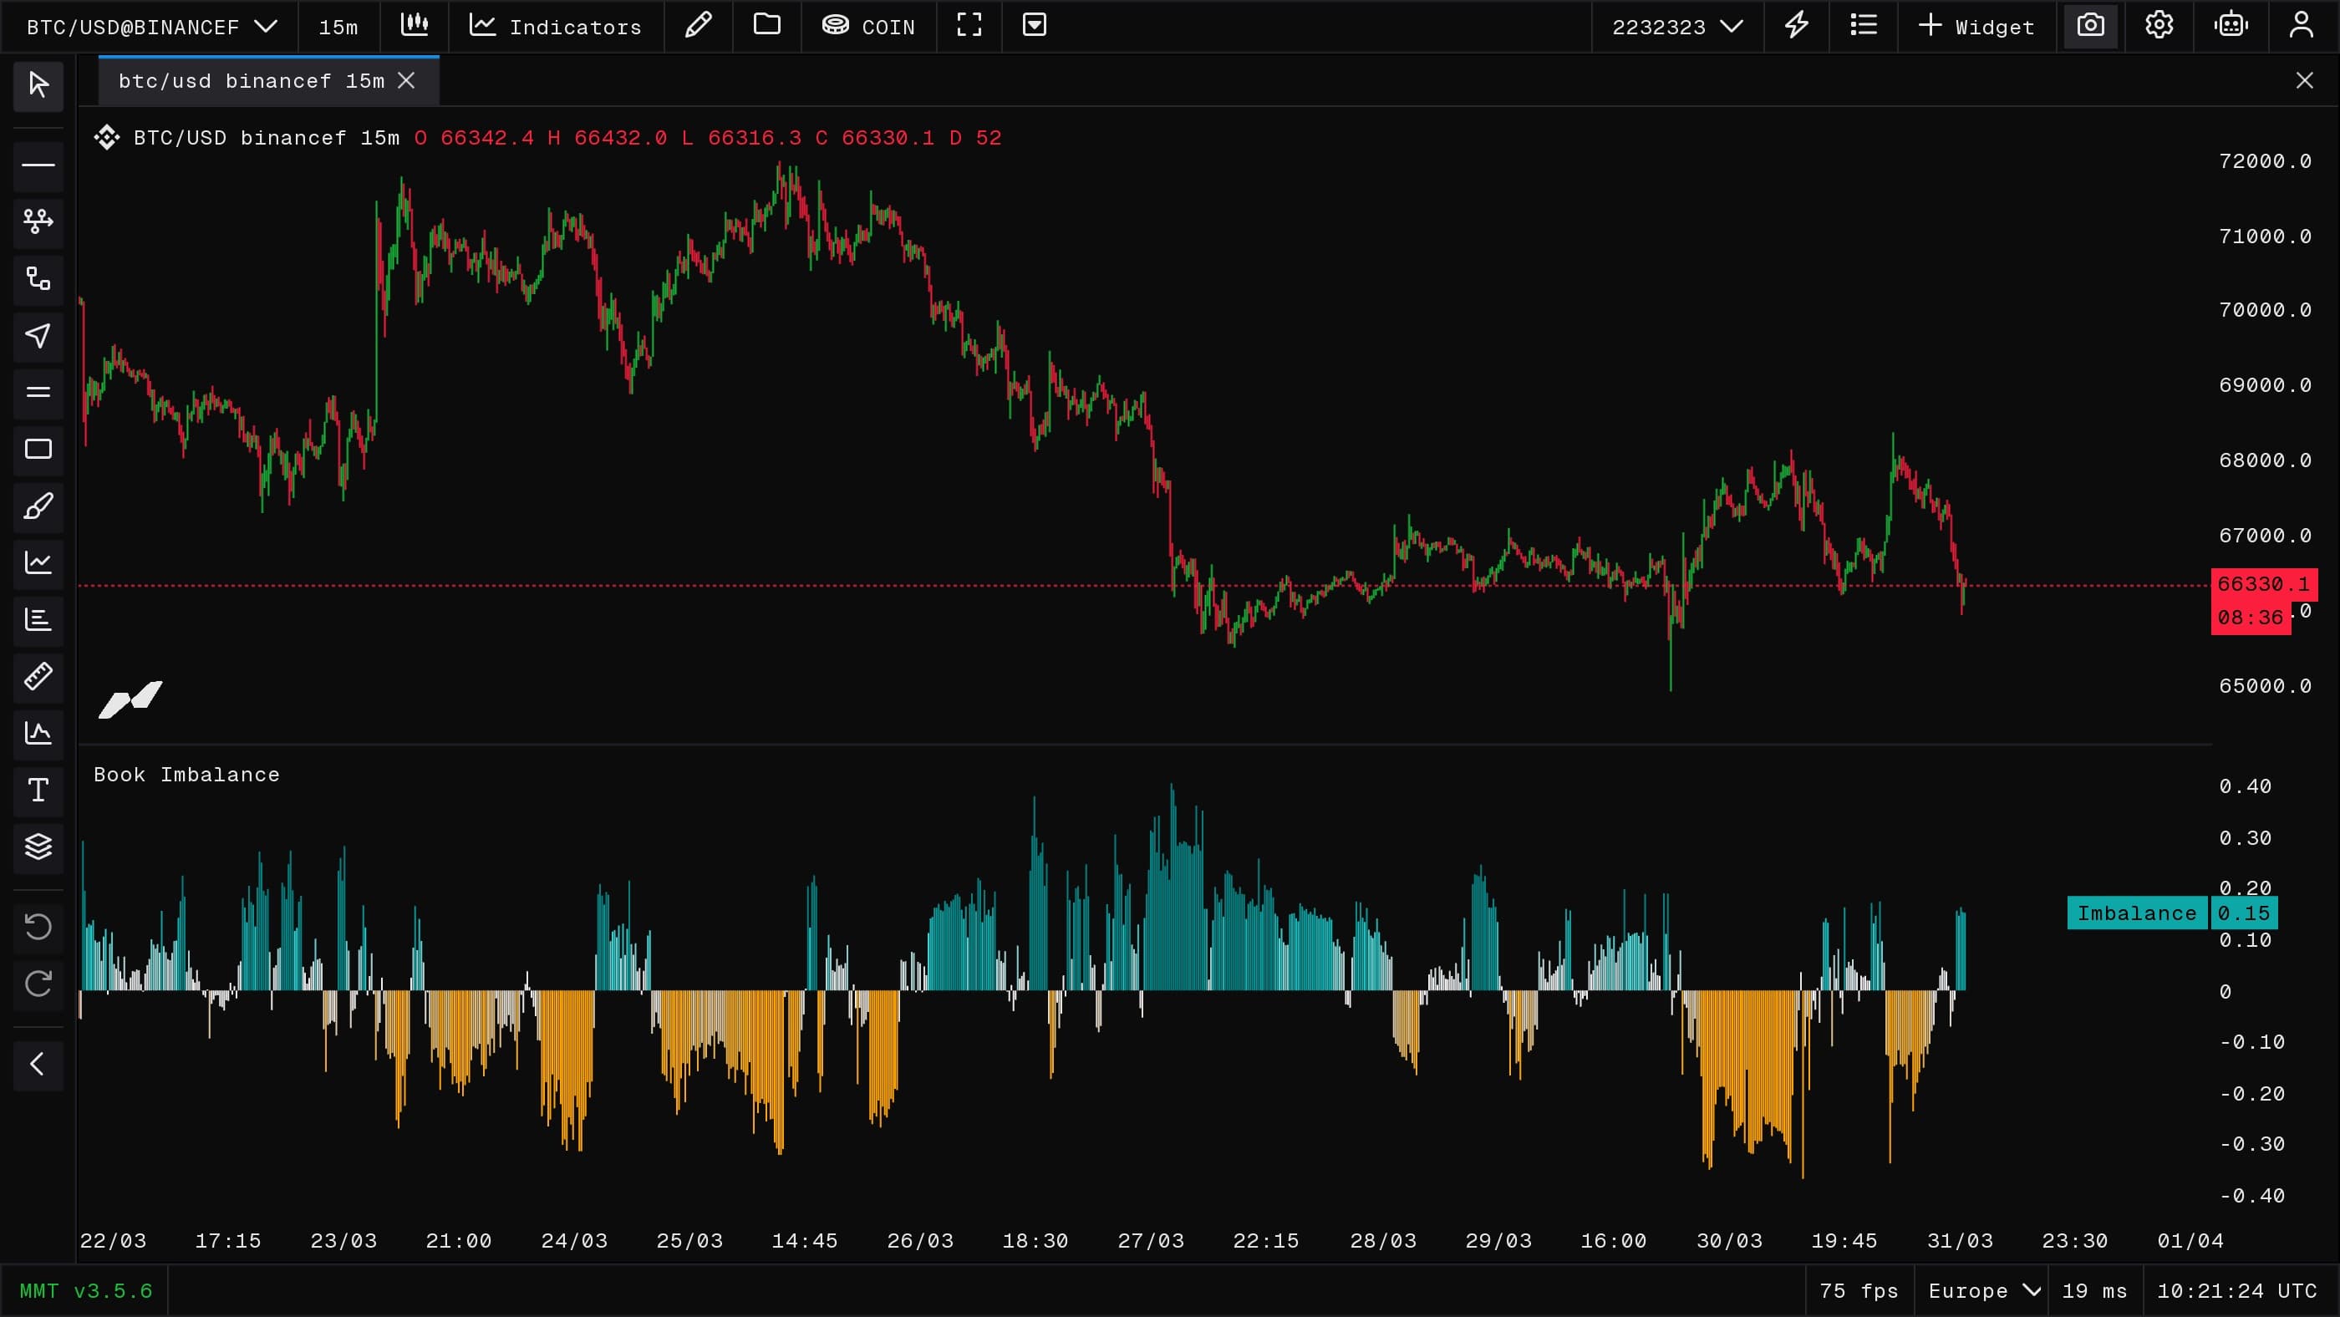Toggle fullscreen mode

tap(969, 27)
